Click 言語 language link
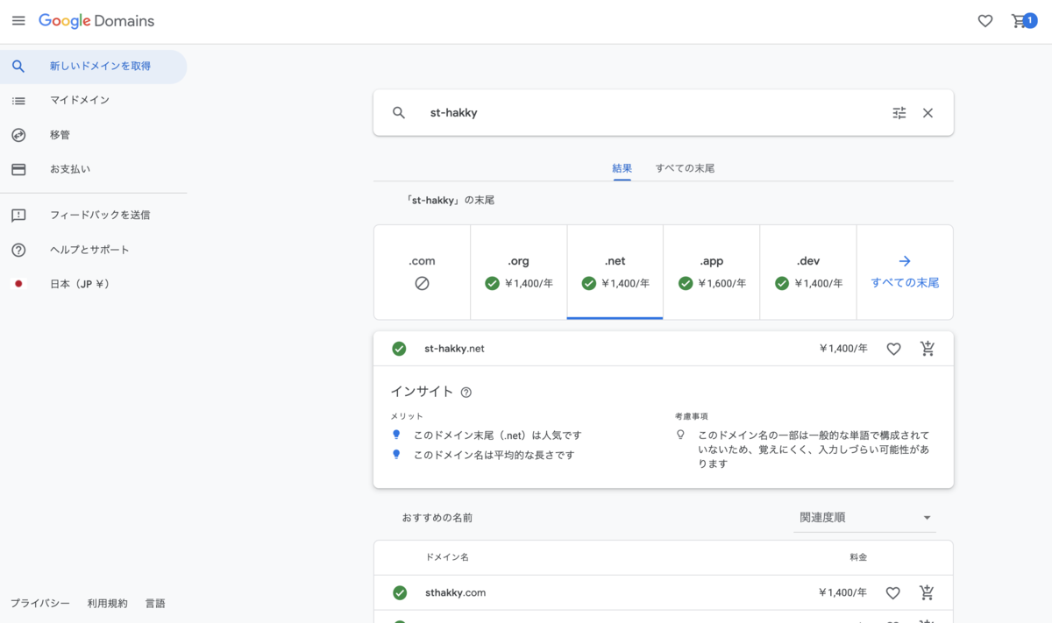This screenshot has width=1052, height=623. [x=155, y=604]
